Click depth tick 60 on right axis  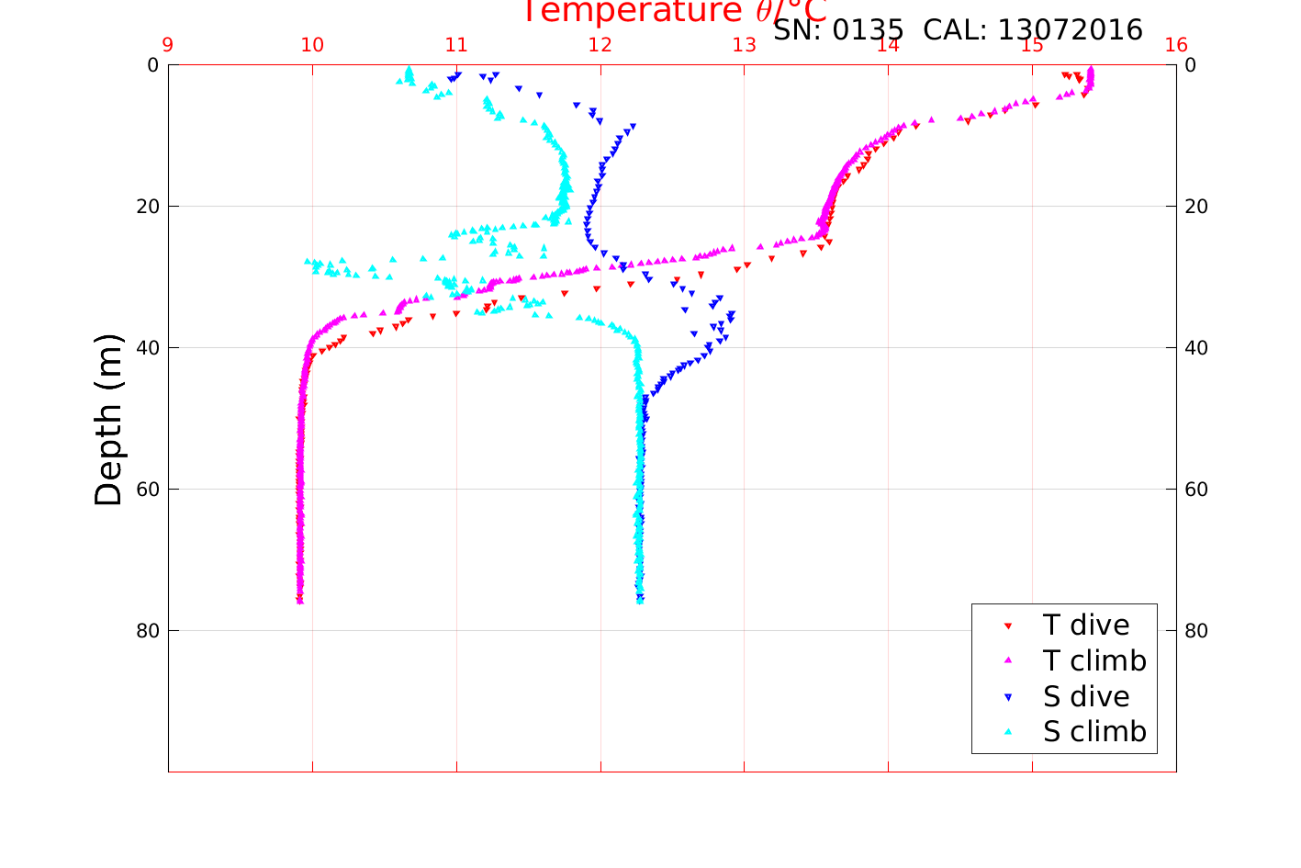[x=1196, y=490]
